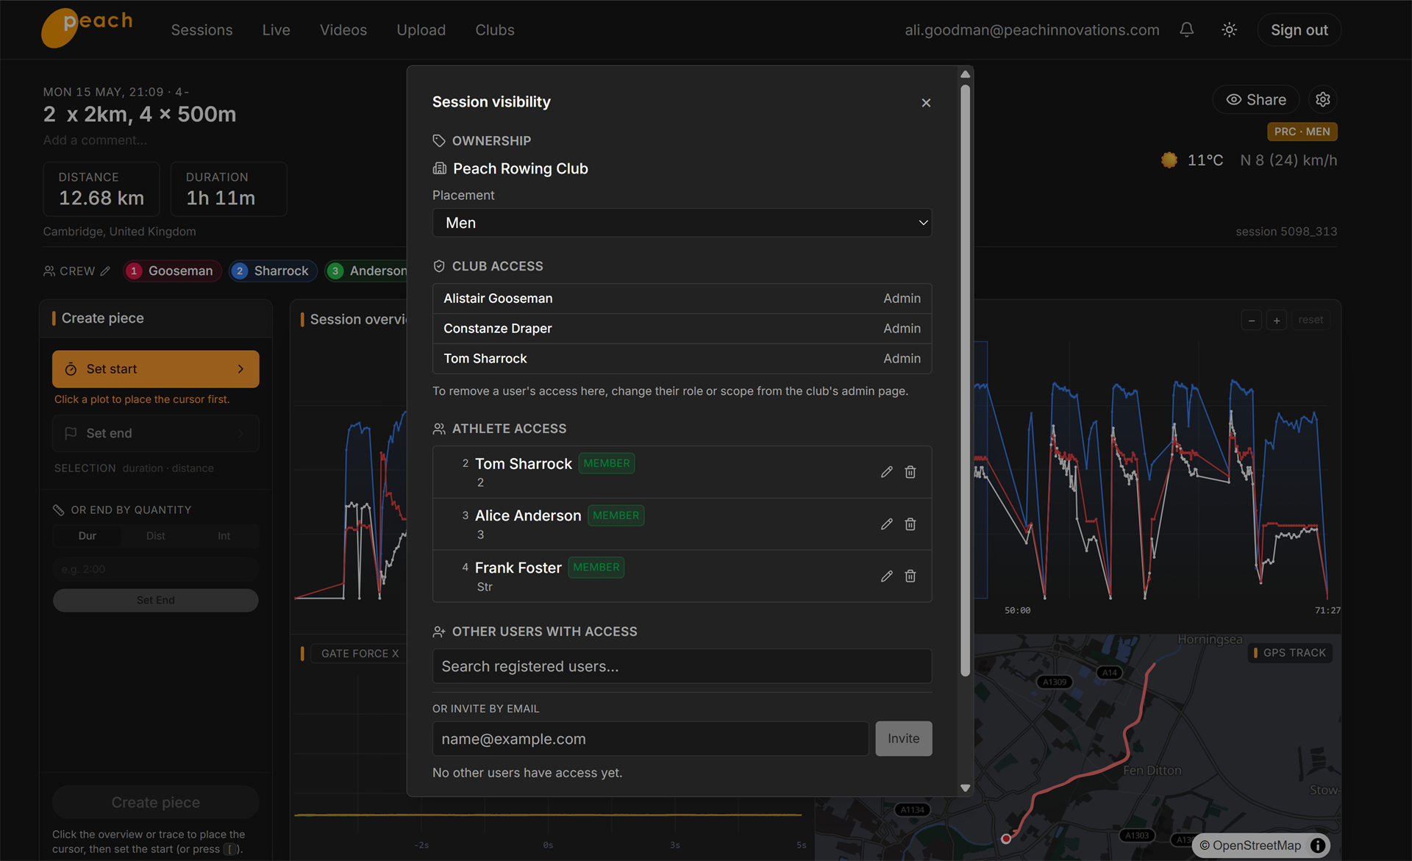Click the Set start button
This screenshot has width=1412, height=861.
[155, 369]
